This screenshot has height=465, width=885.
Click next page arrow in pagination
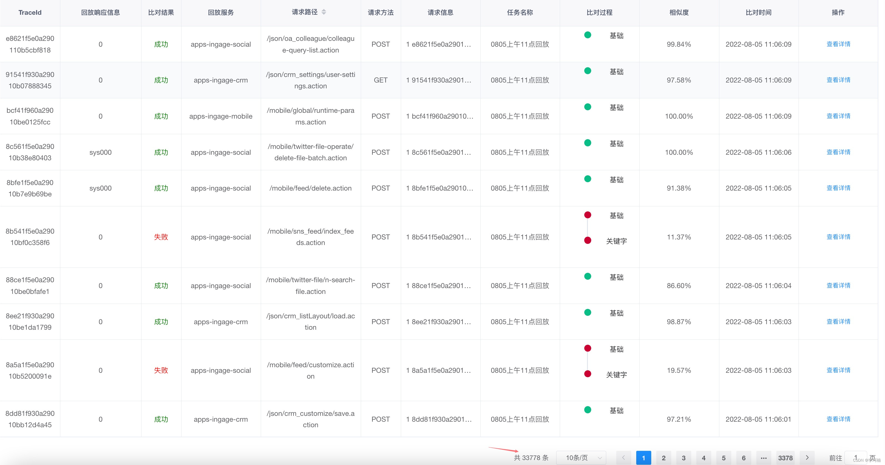pos(807,457)
